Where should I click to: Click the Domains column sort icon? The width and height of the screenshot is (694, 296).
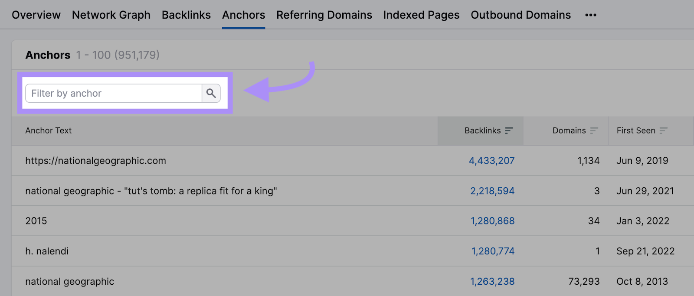tap(594, 130)
